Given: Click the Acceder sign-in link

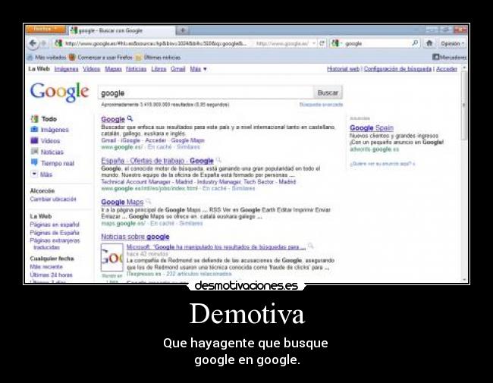Looking at the screenshot, I should [447, 69].
